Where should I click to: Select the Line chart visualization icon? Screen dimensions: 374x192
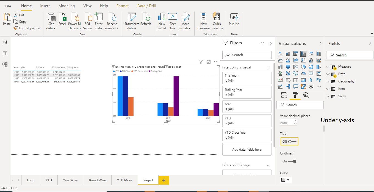pos(280,60)
